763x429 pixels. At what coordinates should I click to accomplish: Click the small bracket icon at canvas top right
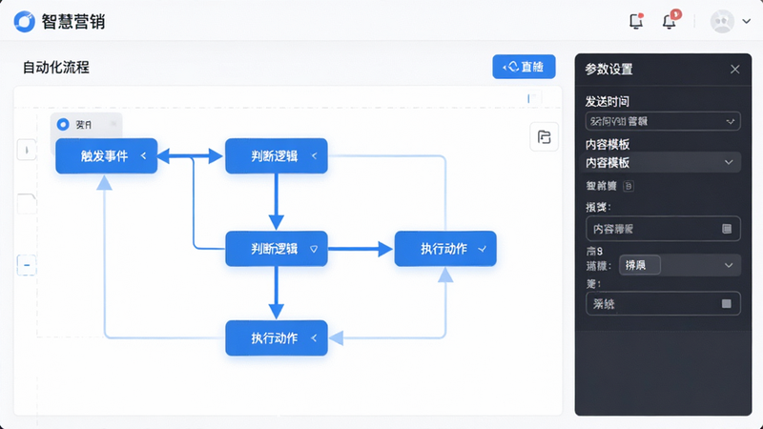tap(534, 98)
